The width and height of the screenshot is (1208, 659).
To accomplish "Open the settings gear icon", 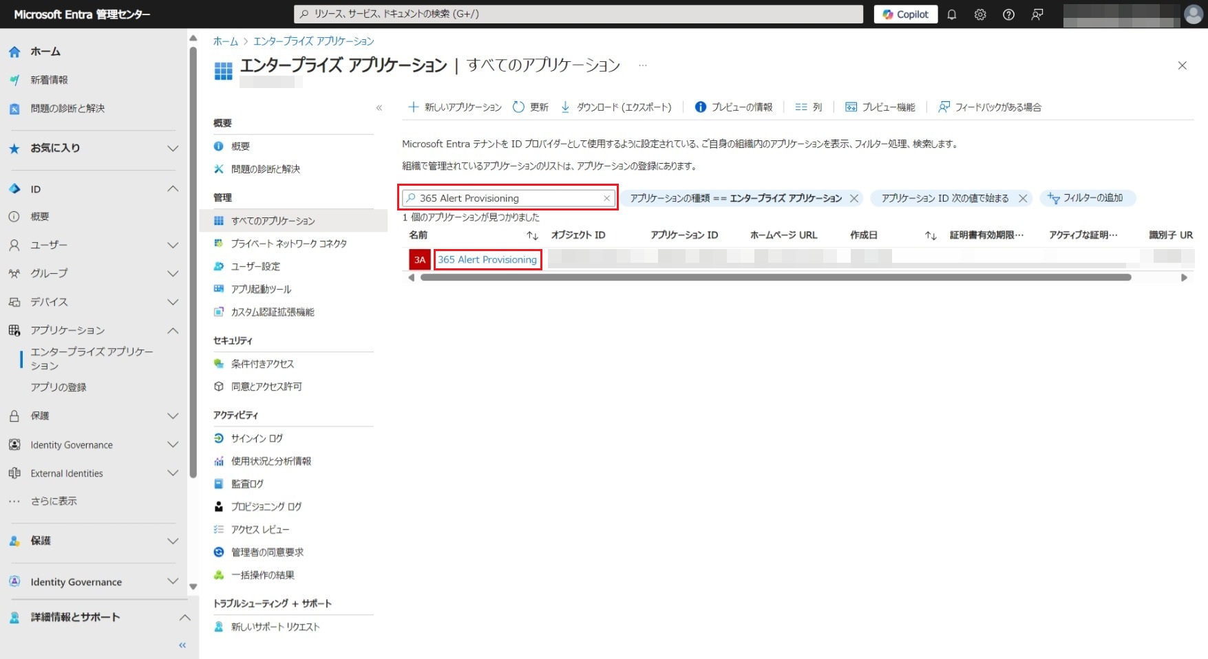I will (980, 14).
